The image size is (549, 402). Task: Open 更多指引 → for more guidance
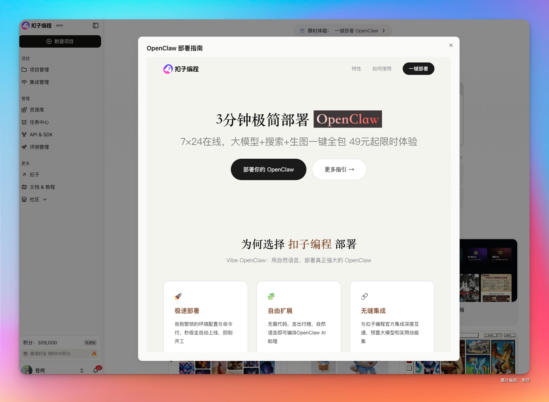(x=339, y=169)
